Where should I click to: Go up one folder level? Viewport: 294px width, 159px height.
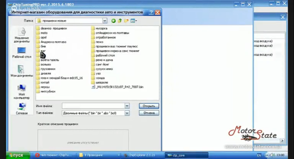point(120,21)
